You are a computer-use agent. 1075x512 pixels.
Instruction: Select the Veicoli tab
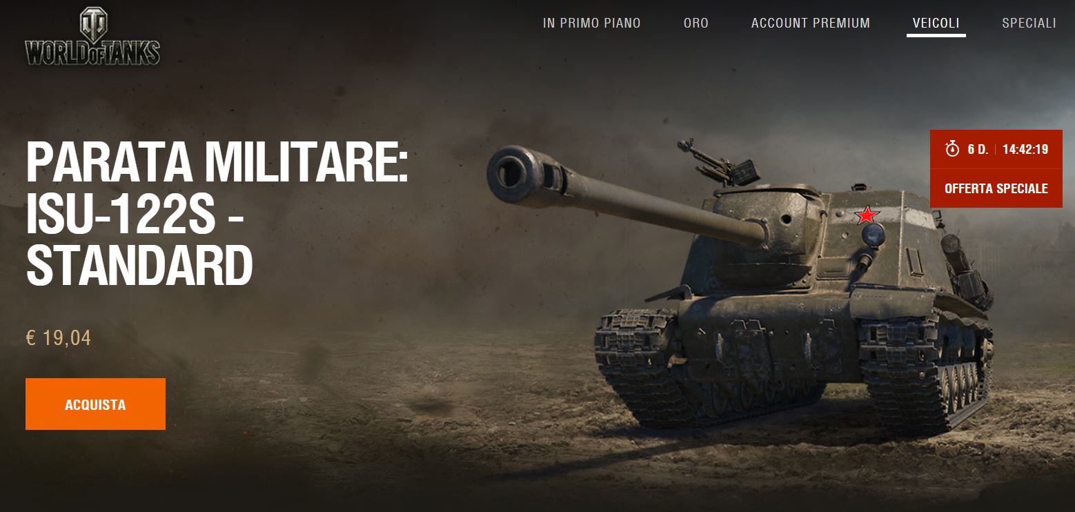(936, 23)
